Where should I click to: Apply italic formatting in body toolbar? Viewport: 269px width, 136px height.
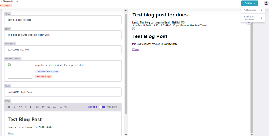(x=15, y=107)
